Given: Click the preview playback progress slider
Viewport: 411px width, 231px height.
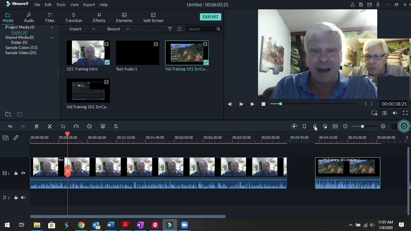Looking at the screenshot, I should point(313,104).
